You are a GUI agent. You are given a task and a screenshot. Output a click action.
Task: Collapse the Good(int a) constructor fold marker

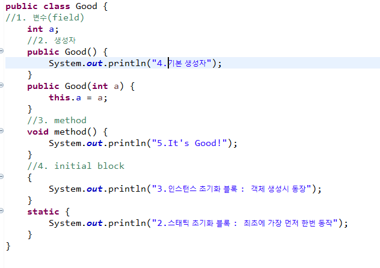pyautogui.click(x=1, y=85)
